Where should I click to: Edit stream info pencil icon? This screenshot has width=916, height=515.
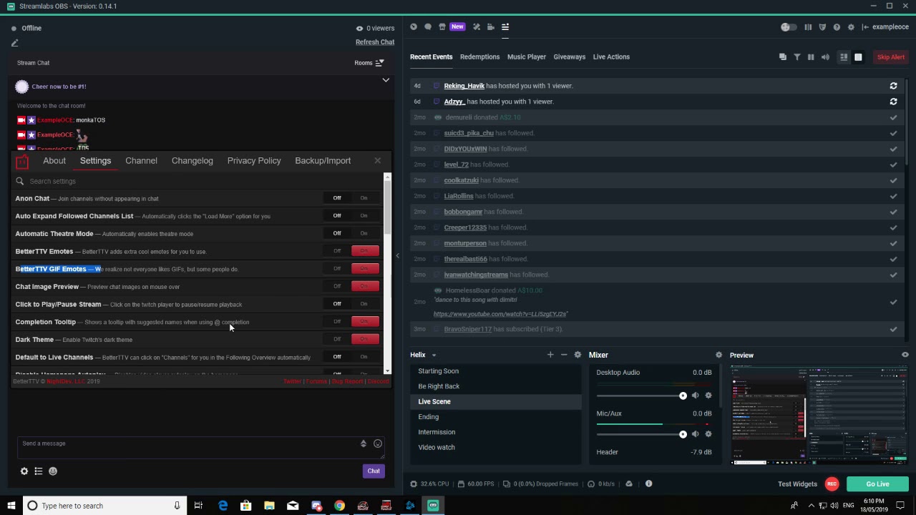(14, 43)
